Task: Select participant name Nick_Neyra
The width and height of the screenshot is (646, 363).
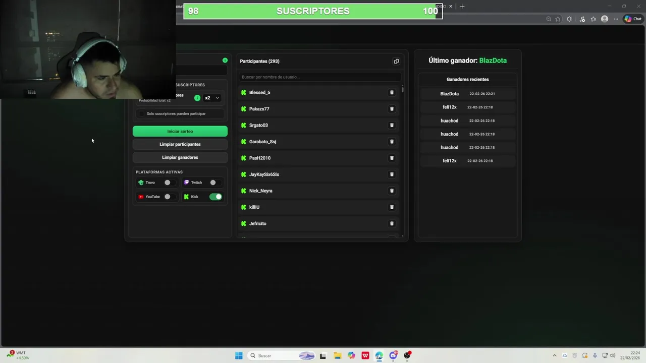Action: [x=261, y=191]
